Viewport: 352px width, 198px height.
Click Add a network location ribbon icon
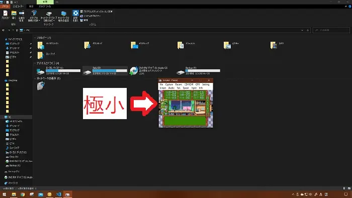pos(63,16)
